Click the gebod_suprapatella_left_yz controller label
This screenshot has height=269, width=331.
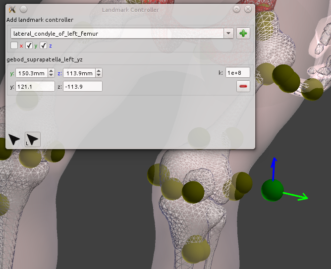45,59
